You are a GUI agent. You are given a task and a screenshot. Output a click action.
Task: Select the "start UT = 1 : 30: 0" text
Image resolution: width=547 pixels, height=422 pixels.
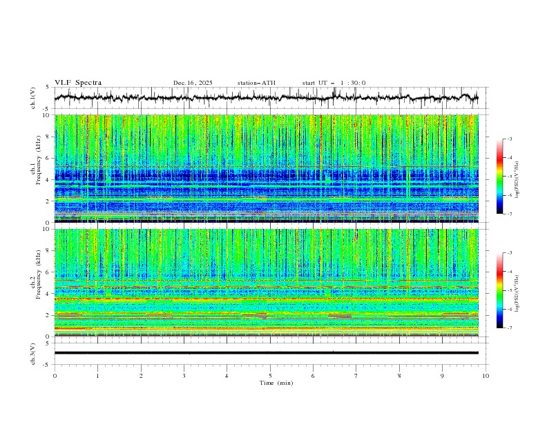pos(334,83)
